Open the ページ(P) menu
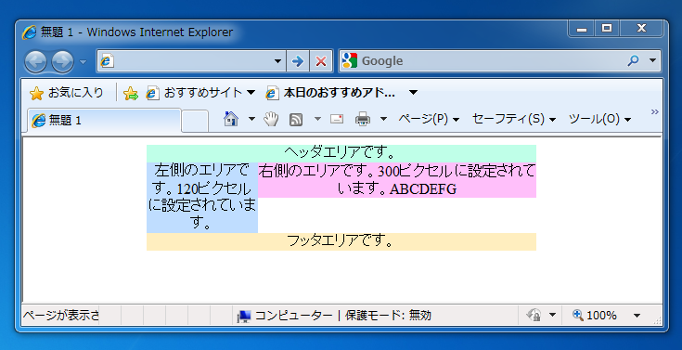Viewport: 682px width, 350px height. point(429,119)
